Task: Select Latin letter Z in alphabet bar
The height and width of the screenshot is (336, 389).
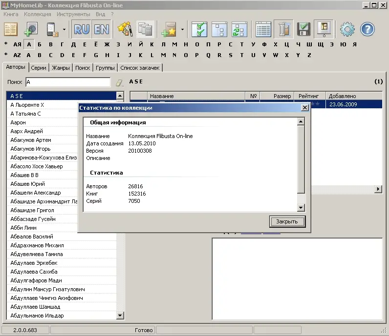Action: 309,55
